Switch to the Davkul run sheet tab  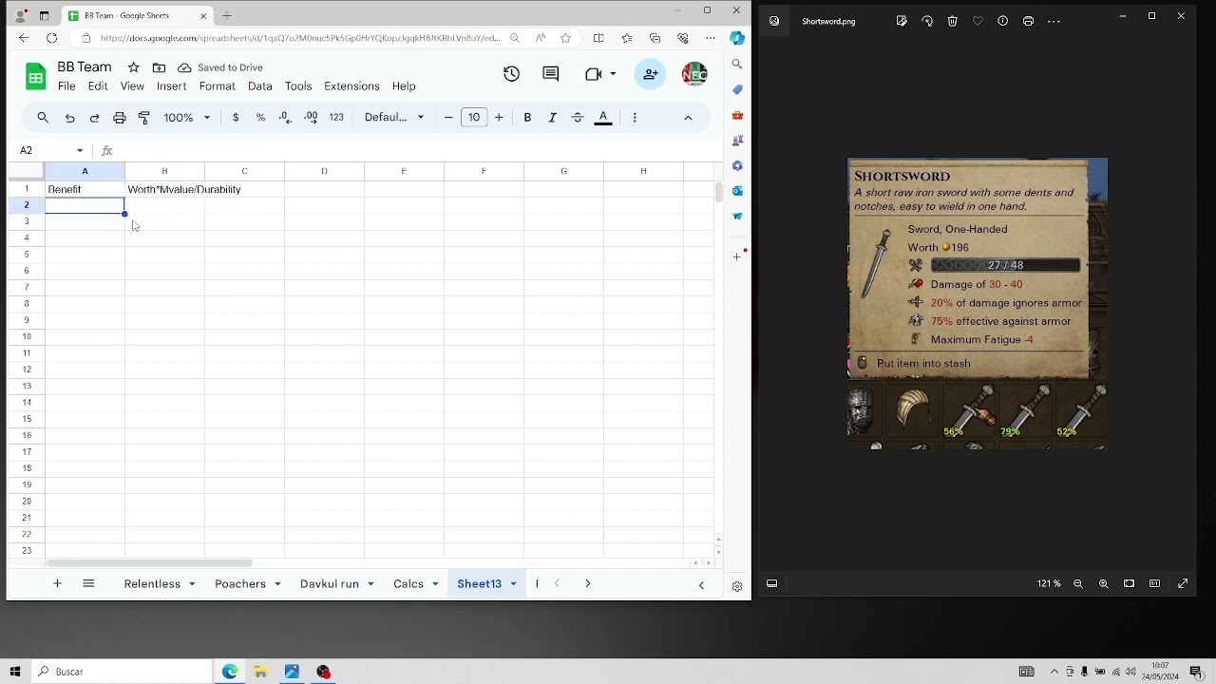[x=330, y=583]
